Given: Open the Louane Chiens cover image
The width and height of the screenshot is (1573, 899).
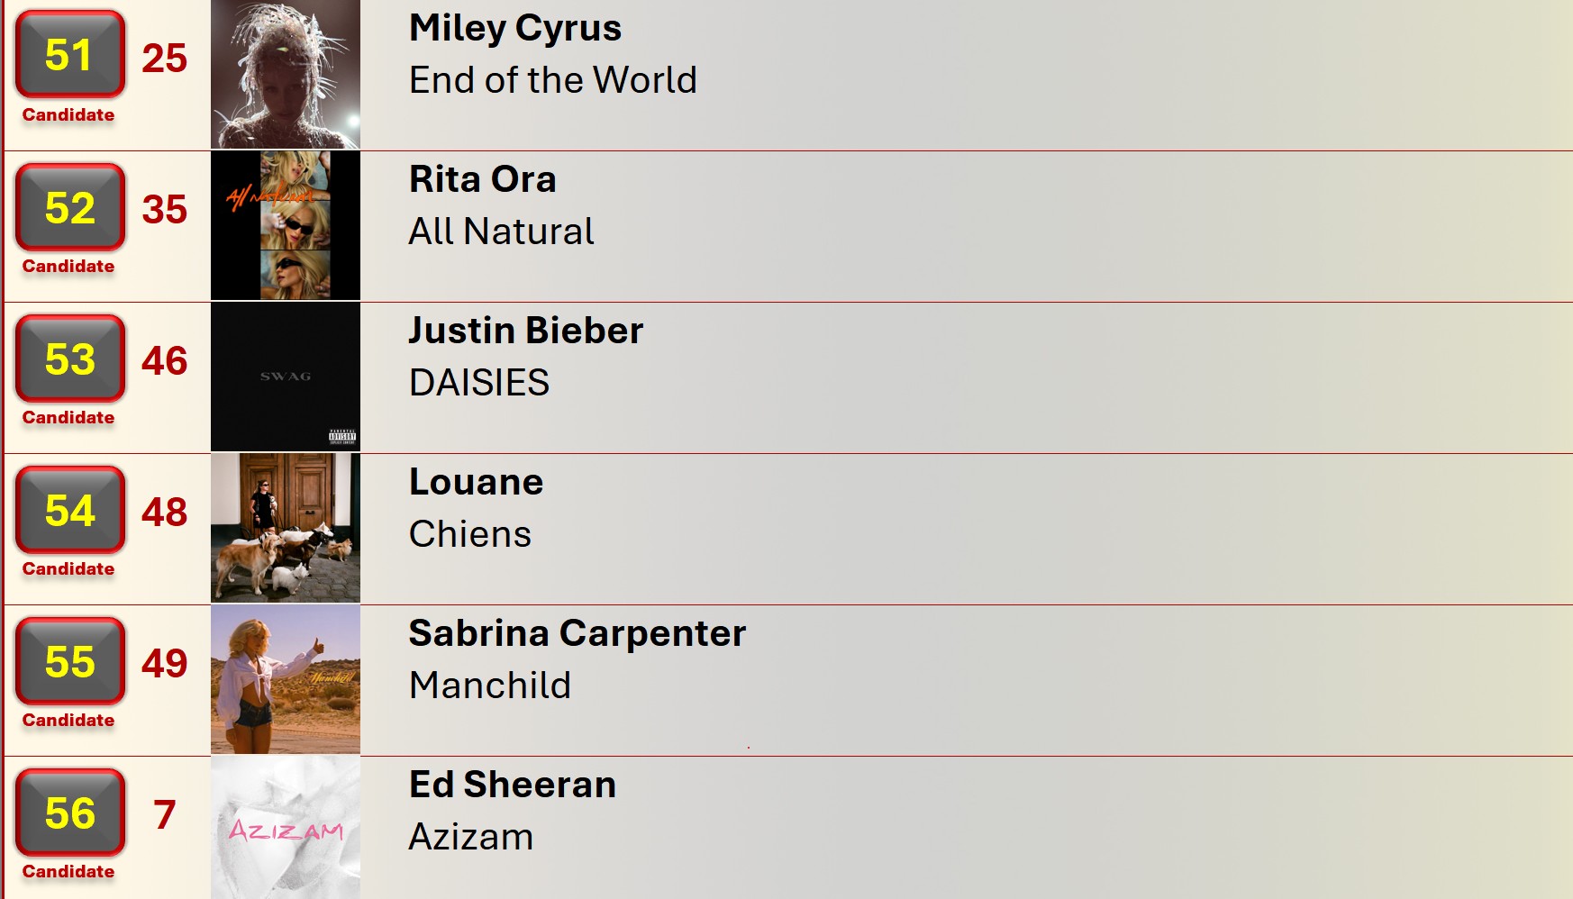Looking at the screenshot, I should click(x=286, y=528).
